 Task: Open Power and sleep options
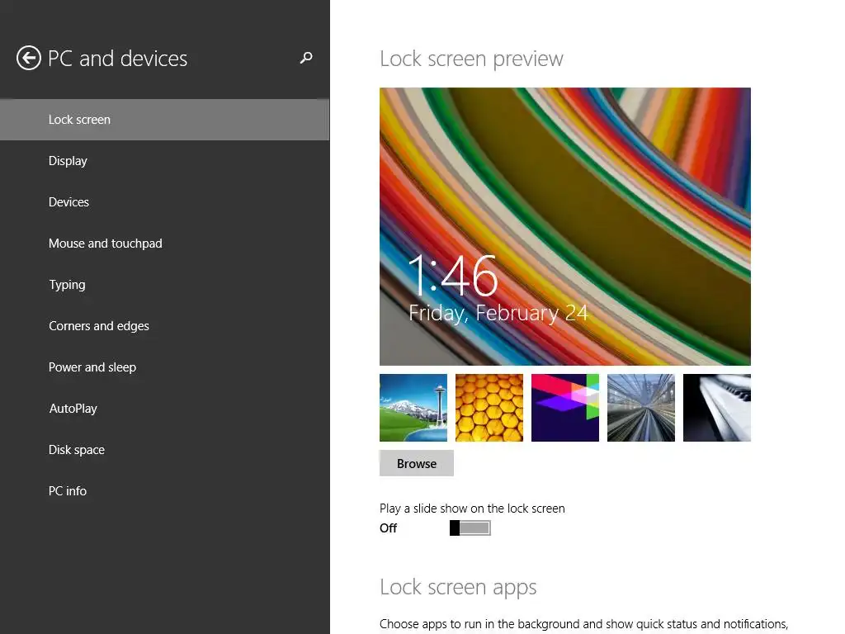click(92, 367)
